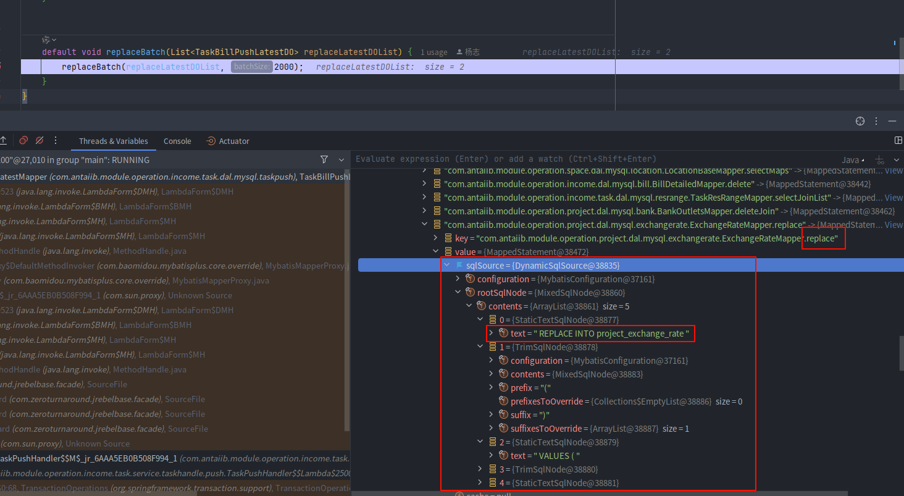Click the export threads upload icon
Viewport: 904px width, 496px height.
[x=4, y=141]
